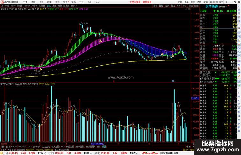Click the 画线 drawing button
The width and height of the screenshot is (241, 155).
(x=173, y=6)
